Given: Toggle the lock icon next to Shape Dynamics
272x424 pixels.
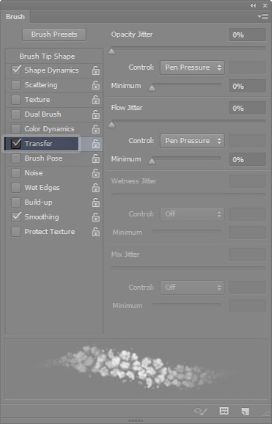Looking at the screenshot, I should pyautogui.click(x=96, y=70).
